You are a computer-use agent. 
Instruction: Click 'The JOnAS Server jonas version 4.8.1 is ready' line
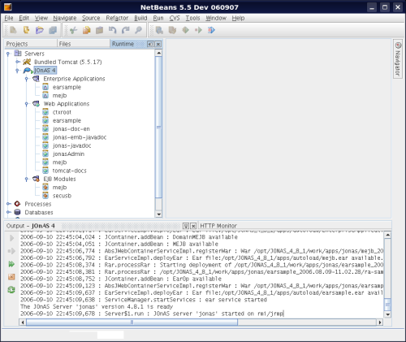97,306
